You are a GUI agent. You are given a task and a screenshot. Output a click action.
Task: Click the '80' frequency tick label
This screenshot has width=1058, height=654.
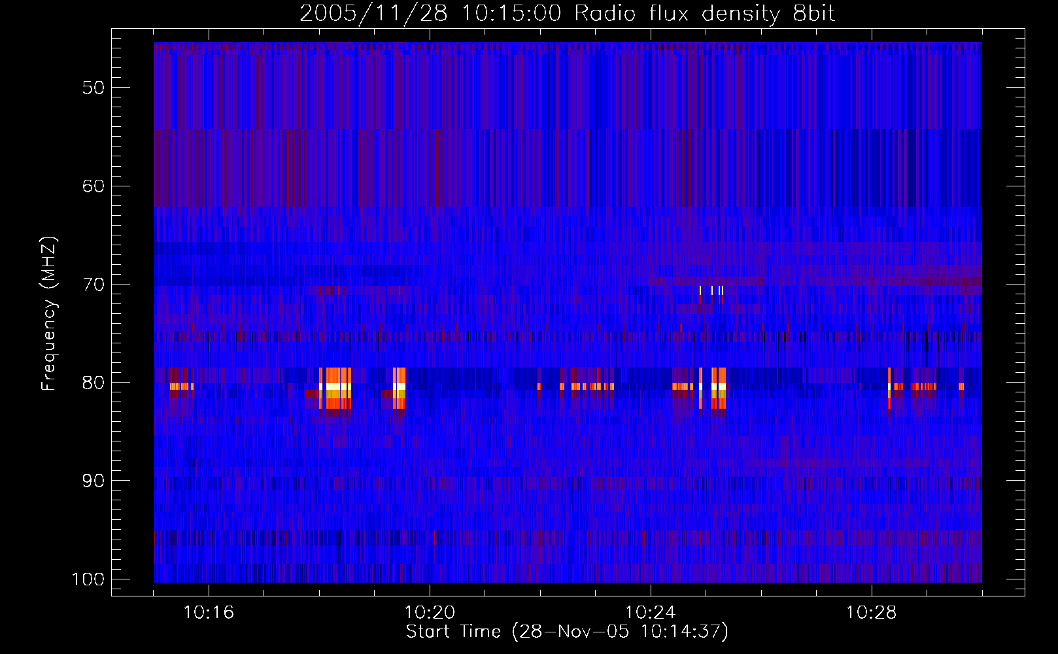94,383
